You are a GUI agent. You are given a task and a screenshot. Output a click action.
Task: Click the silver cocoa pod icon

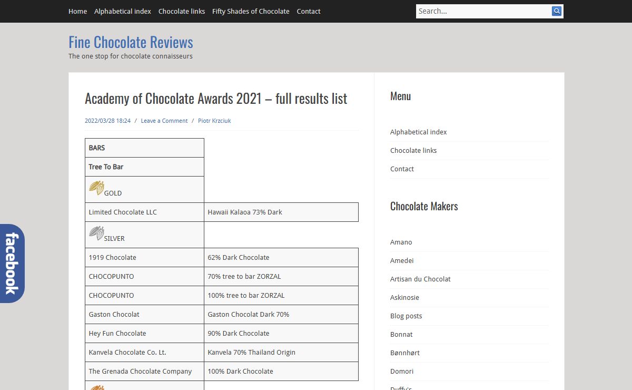pos(96,233)
